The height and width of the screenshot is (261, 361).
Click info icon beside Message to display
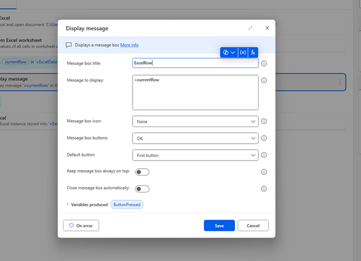[x=264, y=80]
